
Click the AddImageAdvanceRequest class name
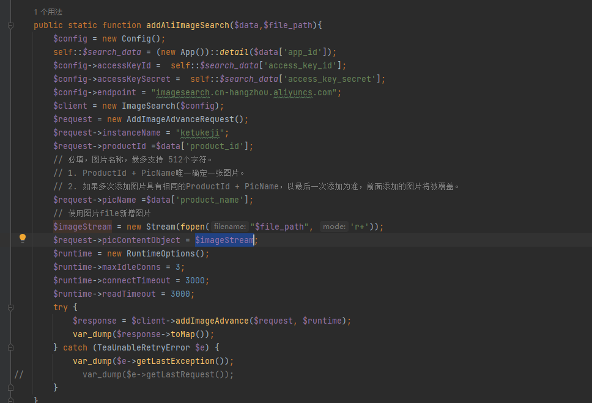[x=180, y=119]
